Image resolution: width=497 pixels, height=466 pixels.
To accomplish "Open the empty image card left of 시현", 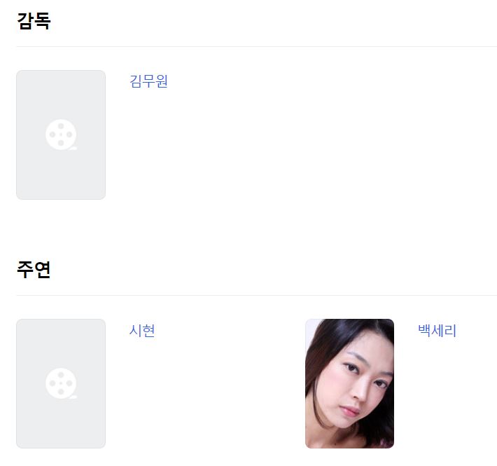I will click(x=61, y=383).
